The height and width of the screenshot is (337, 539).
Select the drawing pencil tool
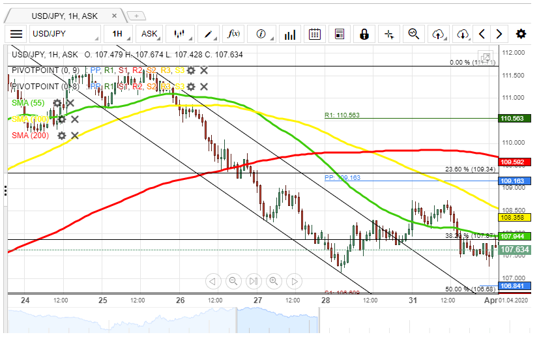209,34
